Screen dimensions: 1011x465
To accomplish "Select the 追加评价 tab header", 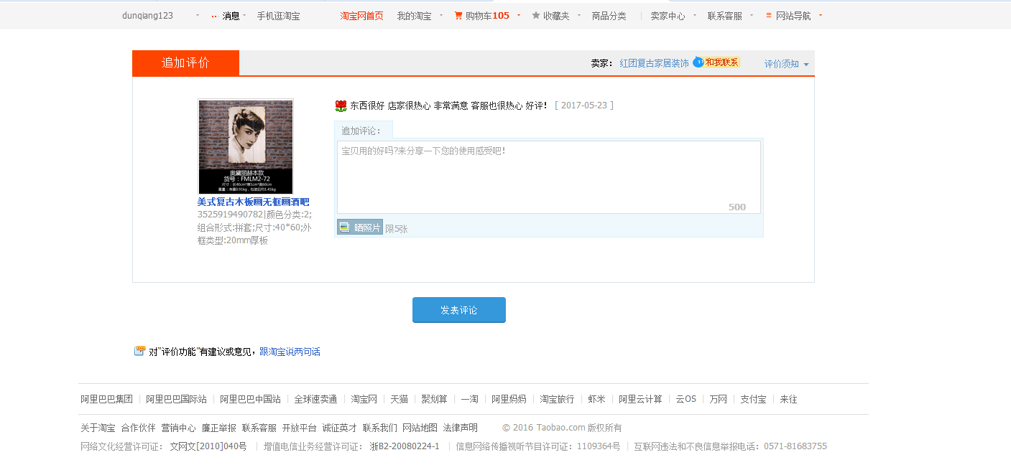I will 185,62.
